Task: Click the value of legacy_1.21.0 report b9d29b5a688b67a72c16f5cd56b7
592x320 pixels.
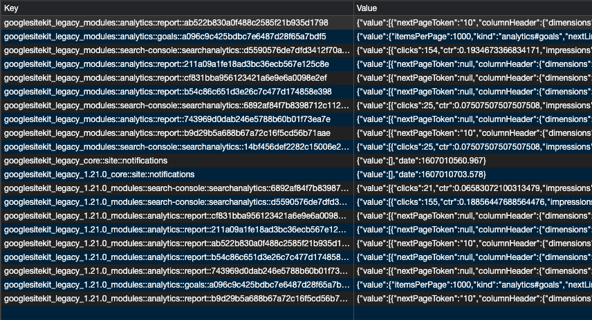Action: tap(473, 299)
